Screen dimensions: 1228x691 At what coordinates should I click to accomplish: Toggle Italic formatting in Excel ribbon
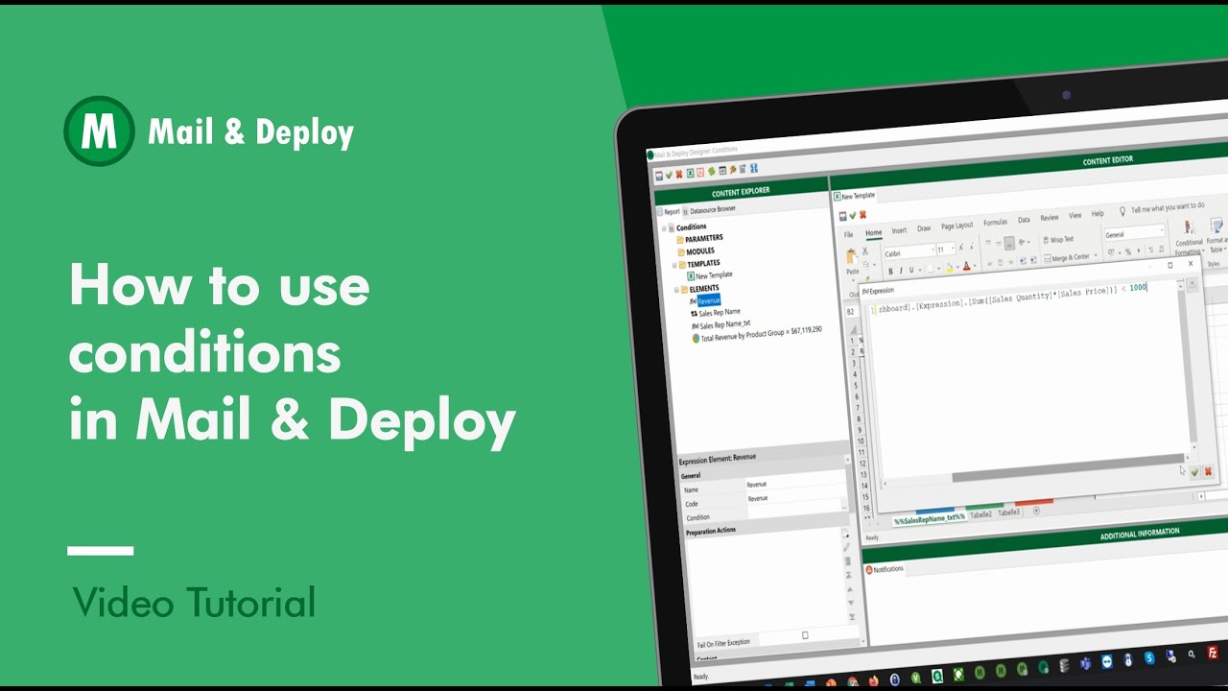901,271
